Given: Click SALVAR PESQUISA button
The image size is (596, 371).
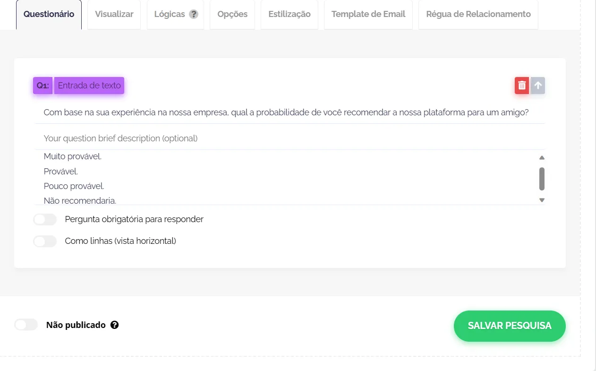Looking at the screenshot, I should coord(510,326).
